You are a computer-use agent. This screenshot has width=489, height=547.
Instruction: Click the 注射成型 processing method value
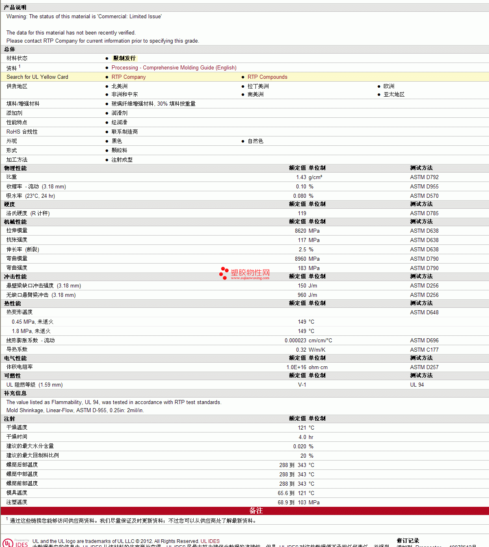122,160
